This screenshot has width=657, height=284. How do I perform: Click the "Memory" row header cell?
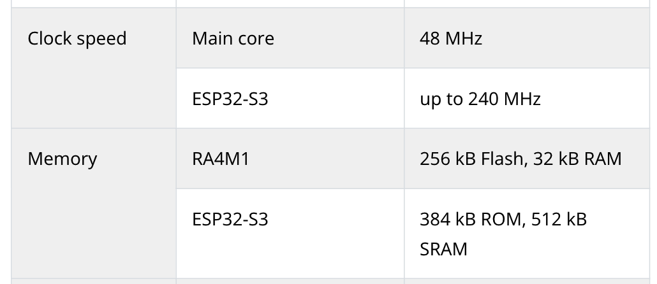(x=62, y=159)
